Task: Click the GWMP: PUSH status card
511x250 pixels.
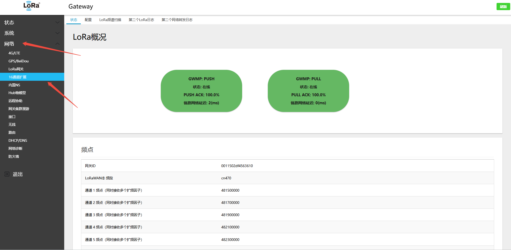Action: [201, 91]
